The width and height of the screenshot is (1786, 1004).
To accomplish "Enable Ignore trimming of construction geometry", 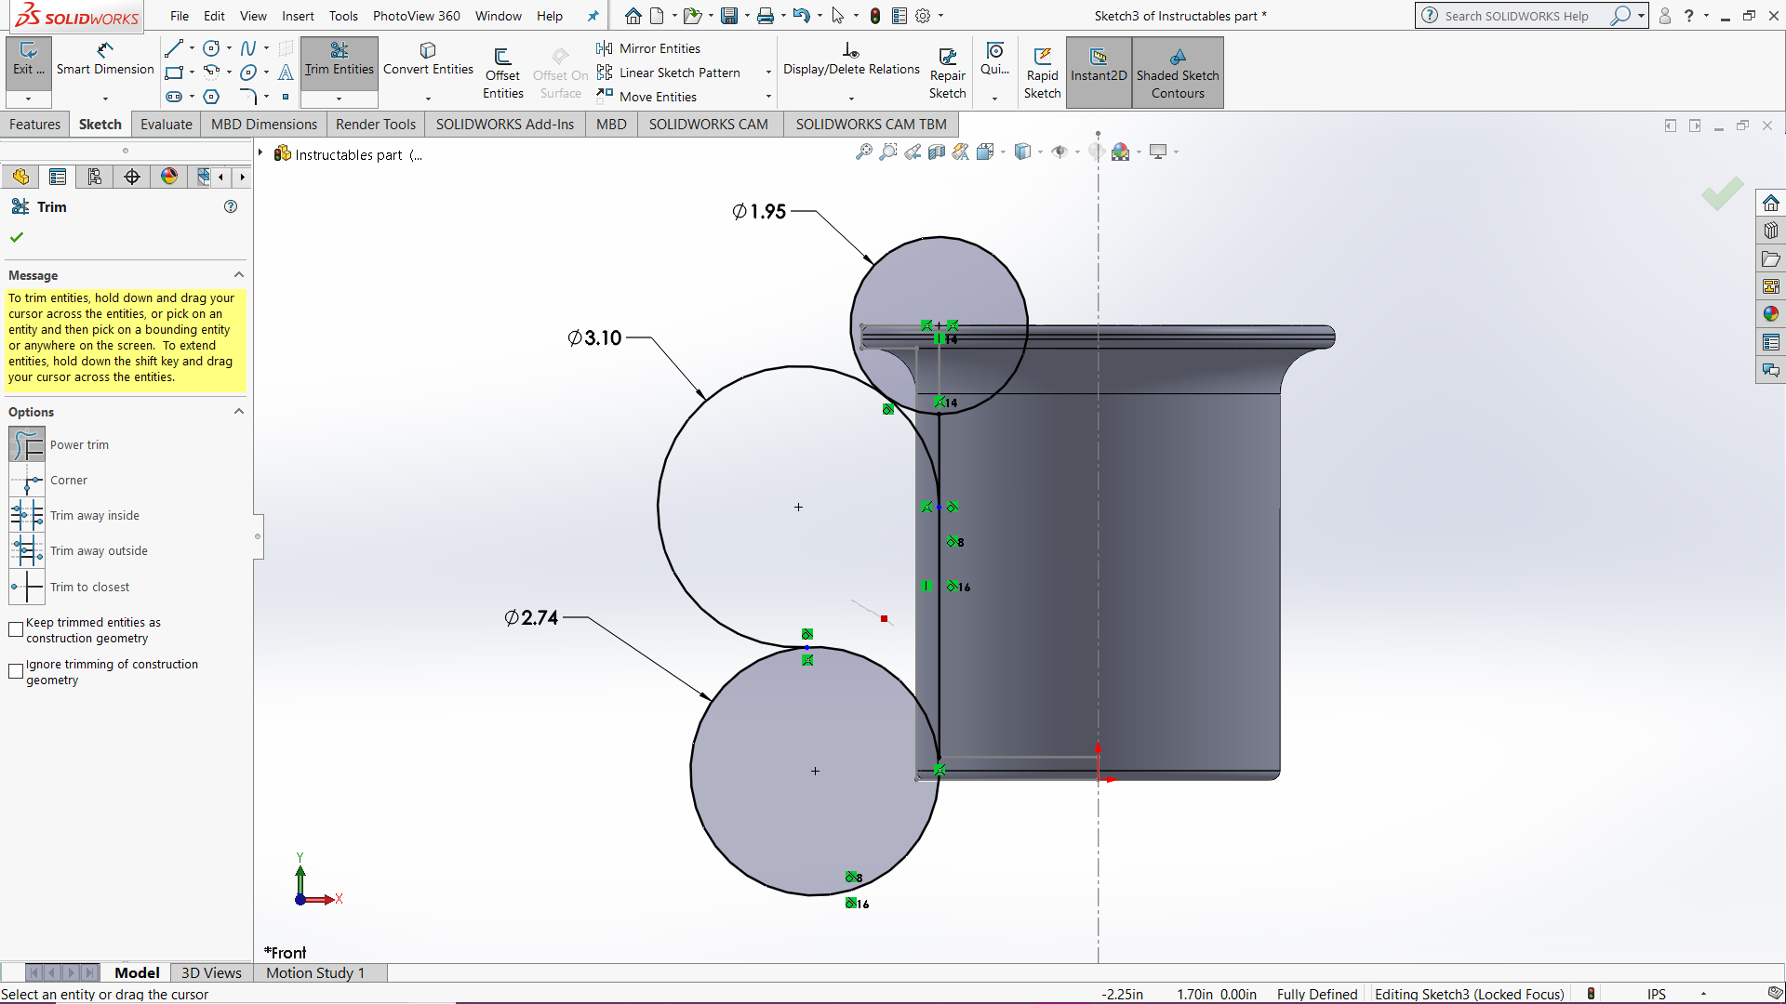I will (x=15, y=671).
